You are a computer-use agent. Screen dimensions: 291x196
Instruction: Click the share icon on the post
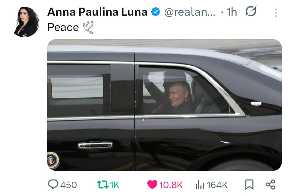click(271, 184)
